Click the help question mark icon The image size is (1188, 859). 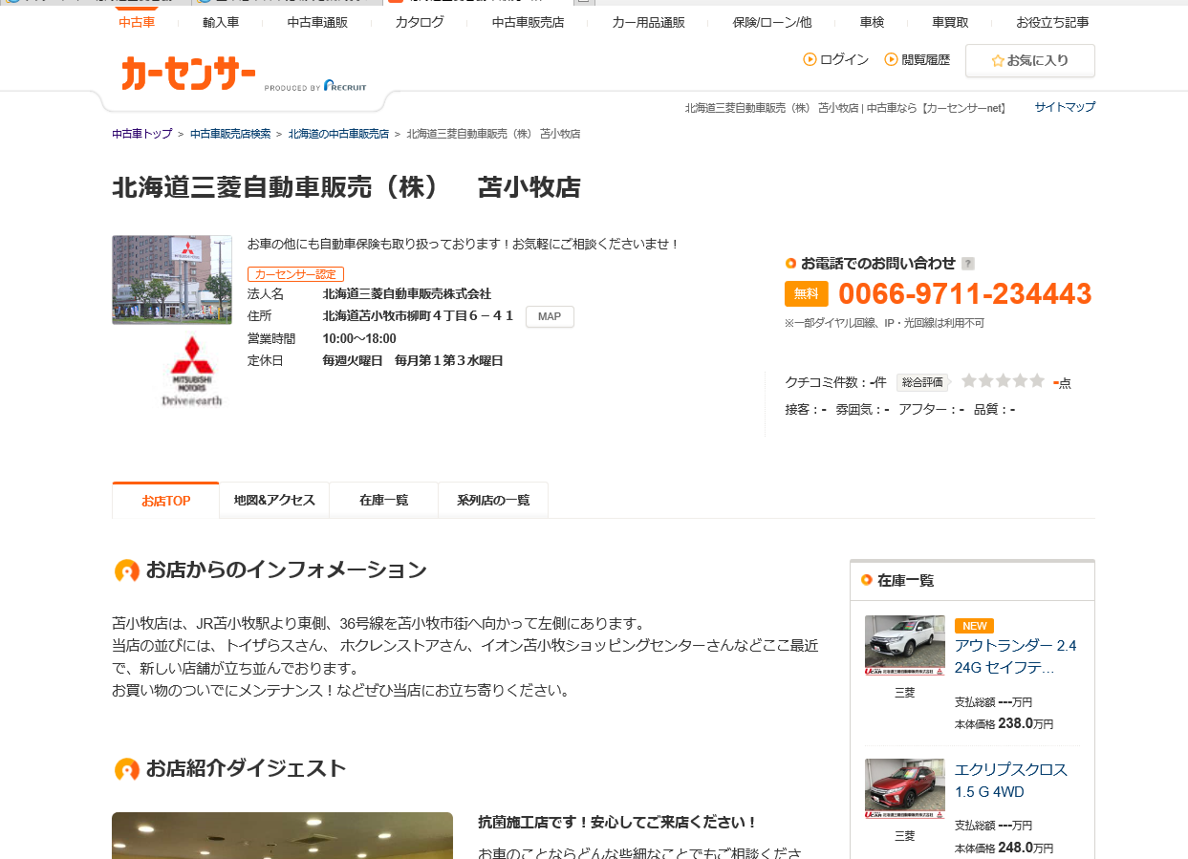coord(968,264)
